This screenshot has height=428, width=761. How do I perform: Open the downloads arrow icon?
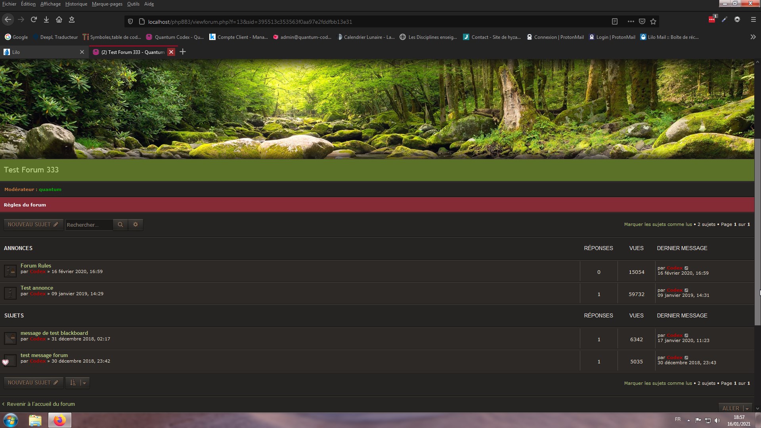pyautogui.click(x=46, y=19)
